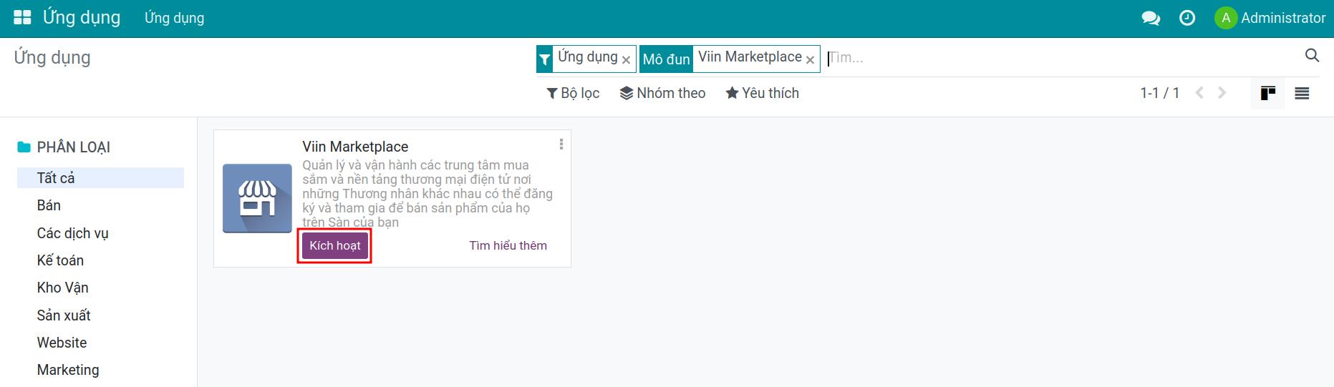Click the Mô đun facet label

pyautogui.click(x=666, y=59)
